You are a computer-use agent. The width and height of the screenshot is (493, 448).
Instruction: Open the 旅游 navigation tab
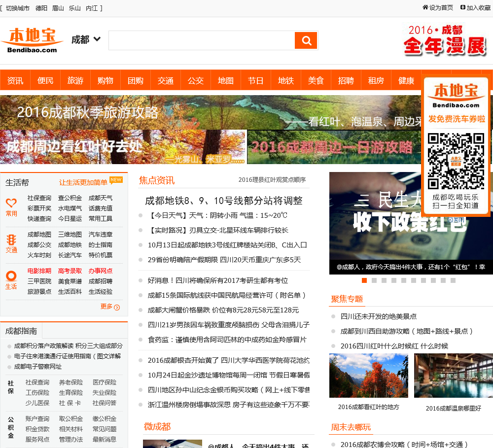click(75, 80)
